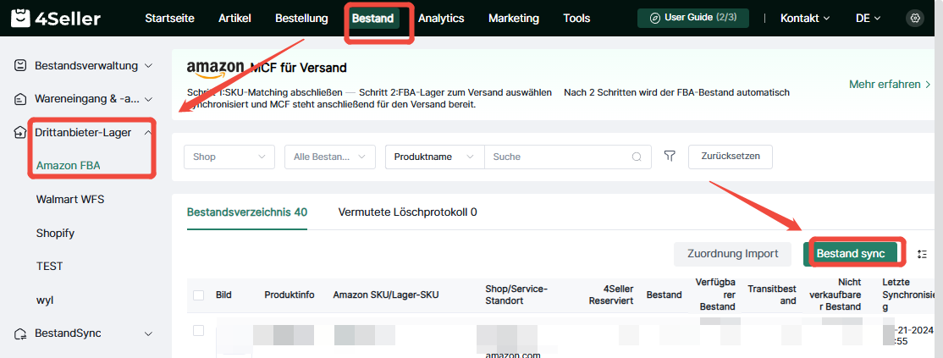The image size is (943, 358).
Task: Toggle the select-all checkbox in table header
Action: 198,295
